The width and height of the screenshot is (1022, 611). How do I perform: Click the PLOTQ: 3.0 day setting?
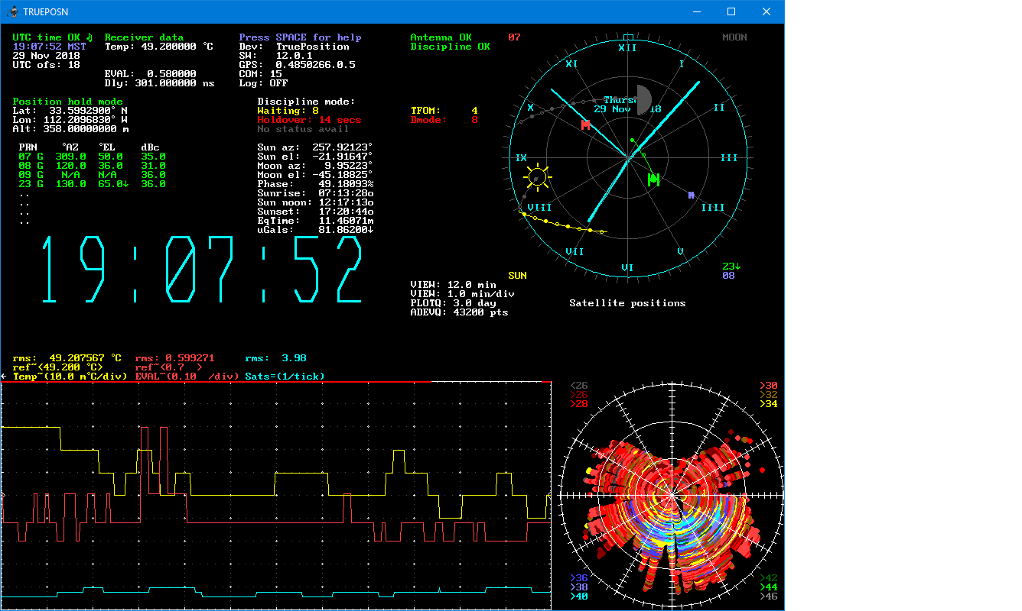coord(453,303)
